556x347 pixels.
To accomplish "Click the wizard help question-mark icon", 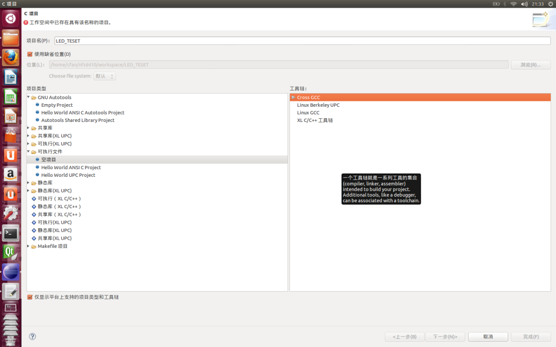I will [32, 336].
